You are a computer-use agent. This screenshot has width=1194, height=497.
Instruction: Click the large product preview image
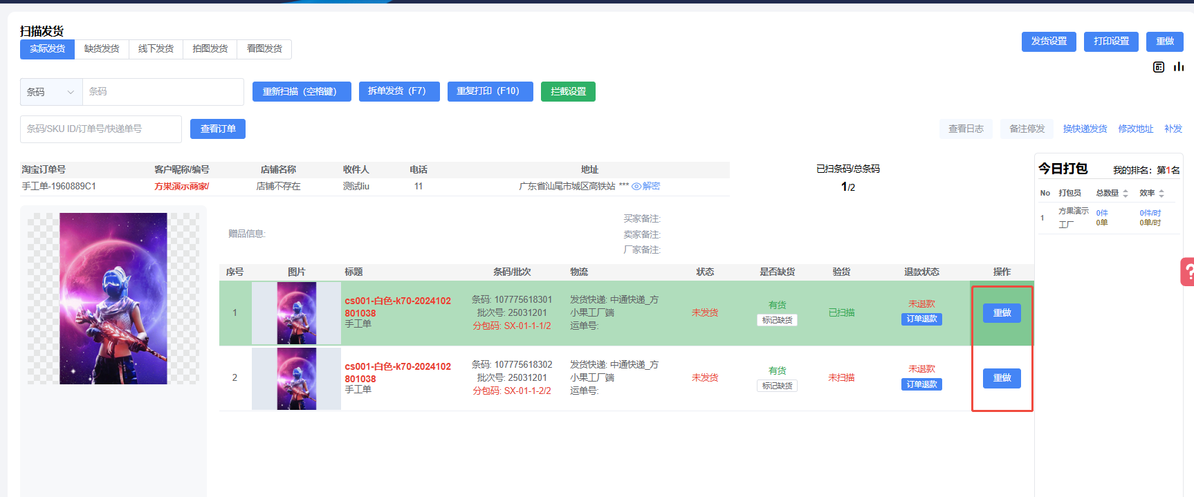point(113,299)
